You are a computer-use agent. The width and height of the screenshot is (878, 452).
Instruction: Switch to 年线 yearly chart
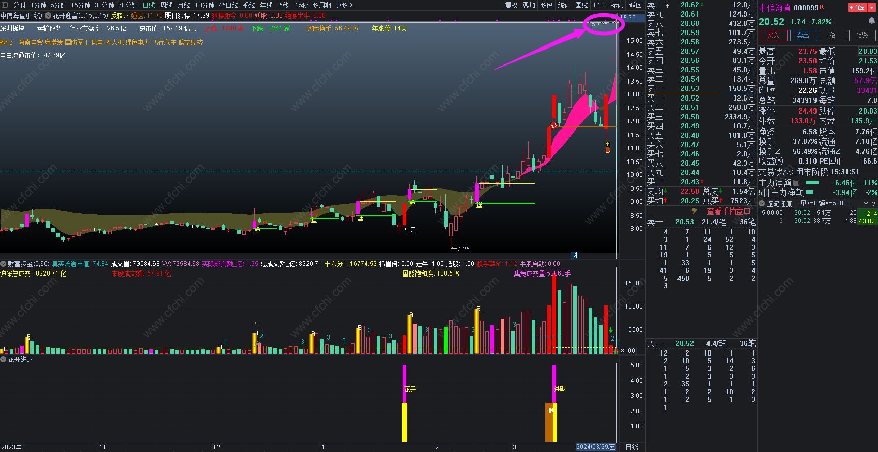[x=267, y=5]
